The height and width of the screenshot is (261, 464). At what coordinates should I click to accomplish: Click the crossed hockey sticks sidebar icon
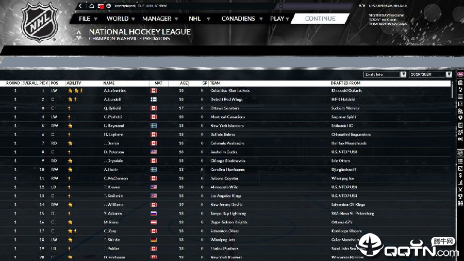point(460,189)
